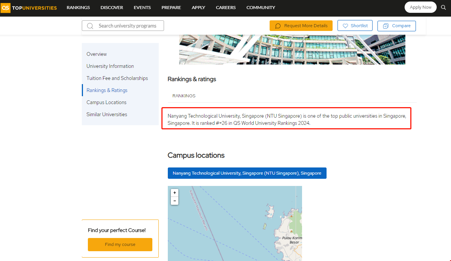This screenshot has height=261, width=451.
Task: Open the Rankings menu
Action: point(78,8)
